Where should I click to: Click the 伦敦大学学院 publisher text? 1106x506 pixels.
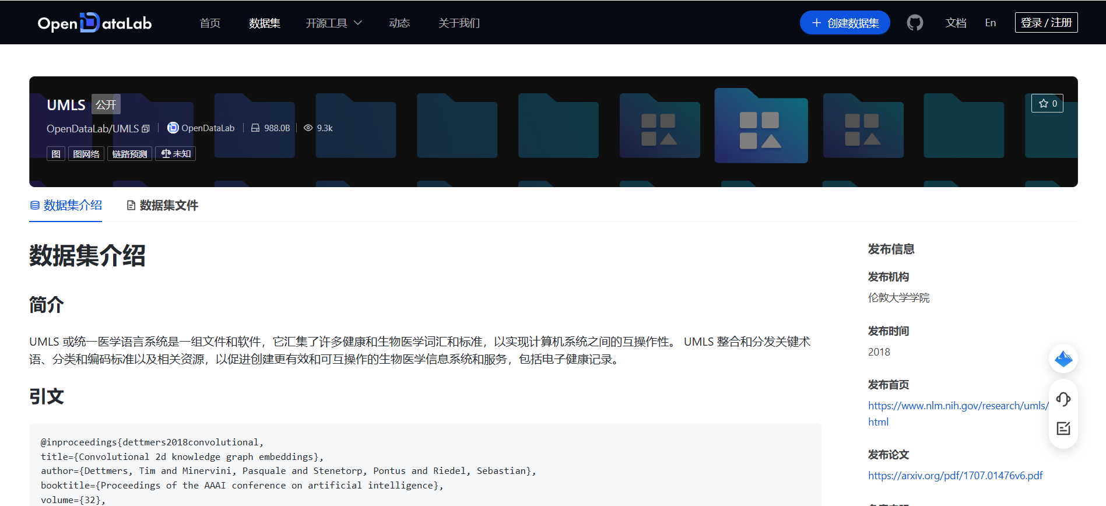tap(898, 297)
